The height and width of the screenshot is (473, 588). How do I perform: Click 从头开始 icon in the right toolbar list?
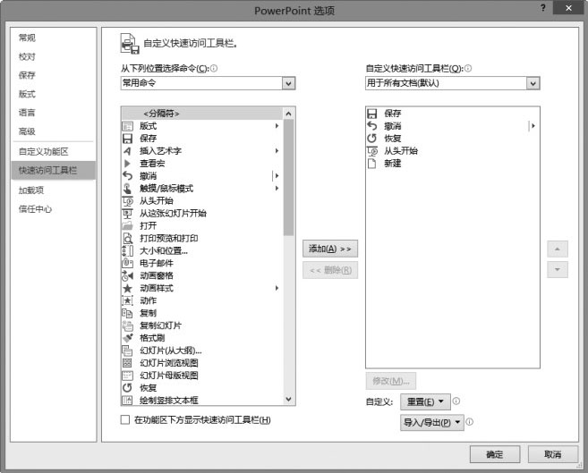pyautogui.click(x=372, y=151)
